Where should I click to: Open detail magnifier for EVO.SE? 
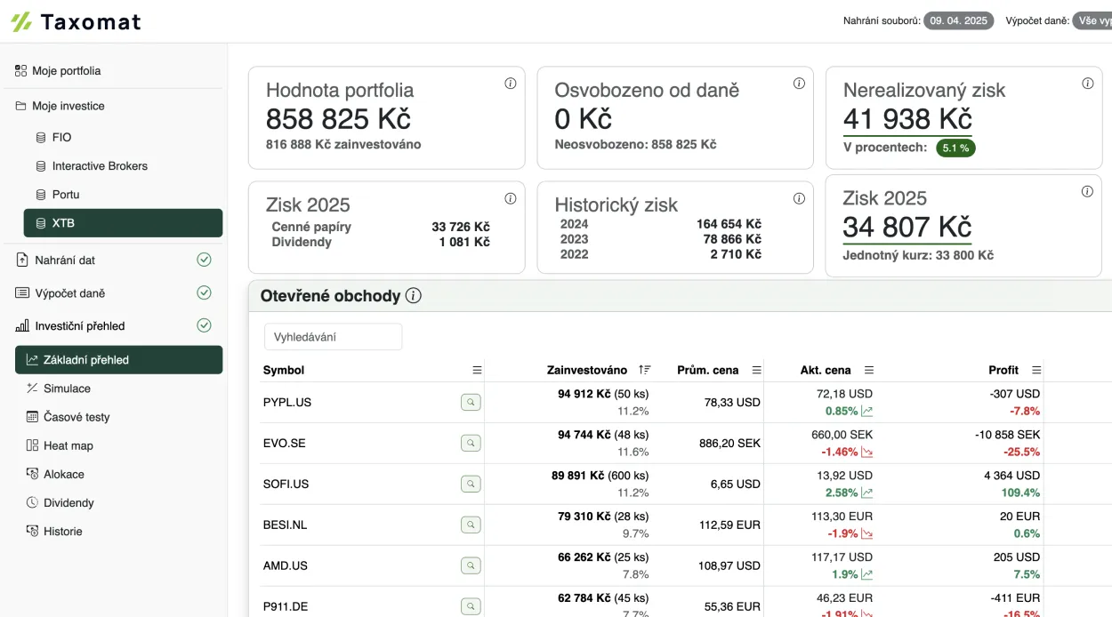coord(471,444)
